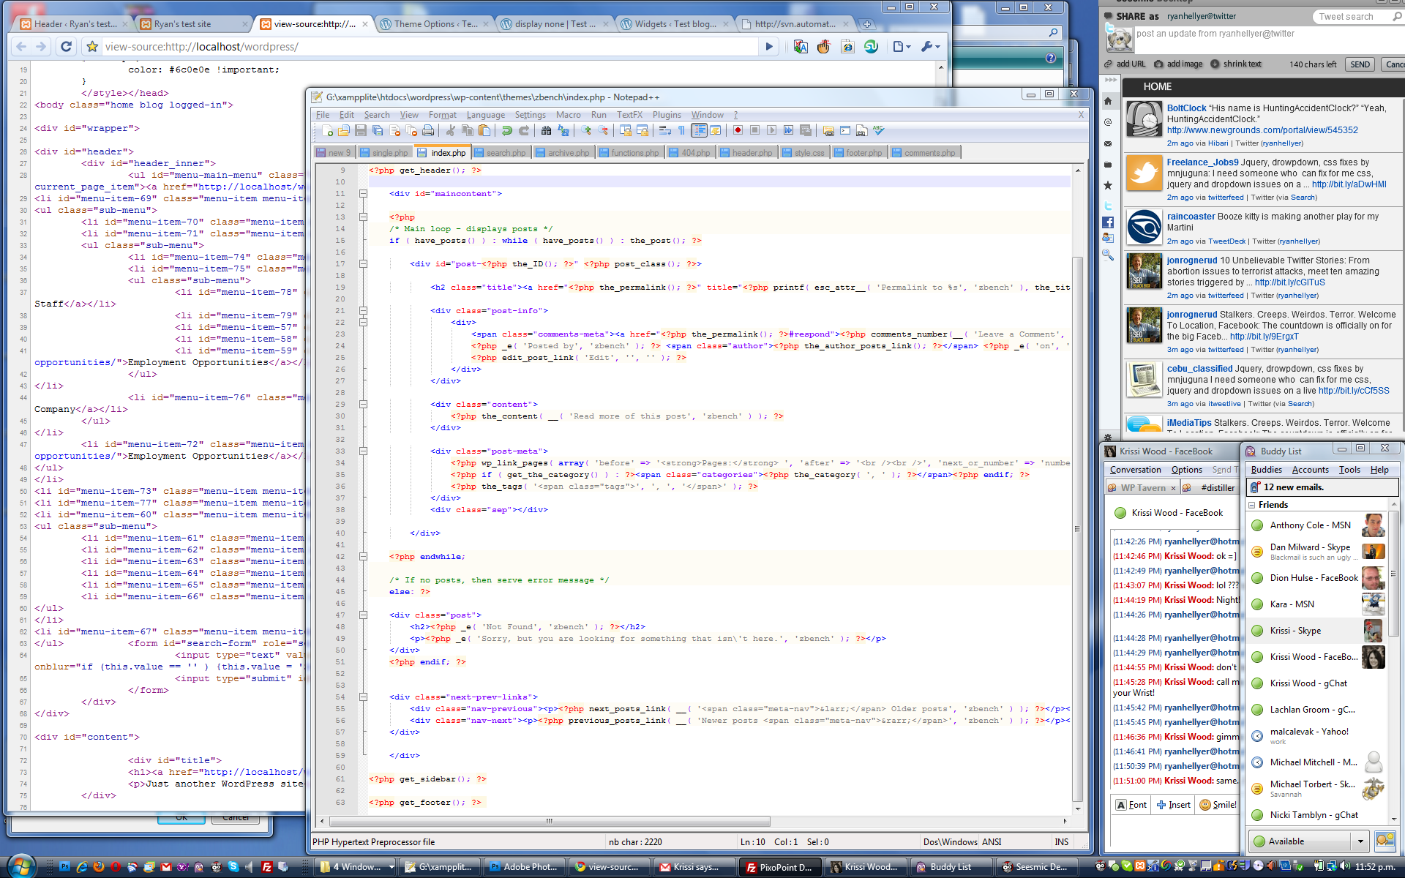
Task: Open Find with the binoculars icon
Action: pyautogui.click(x=546, y=130)
